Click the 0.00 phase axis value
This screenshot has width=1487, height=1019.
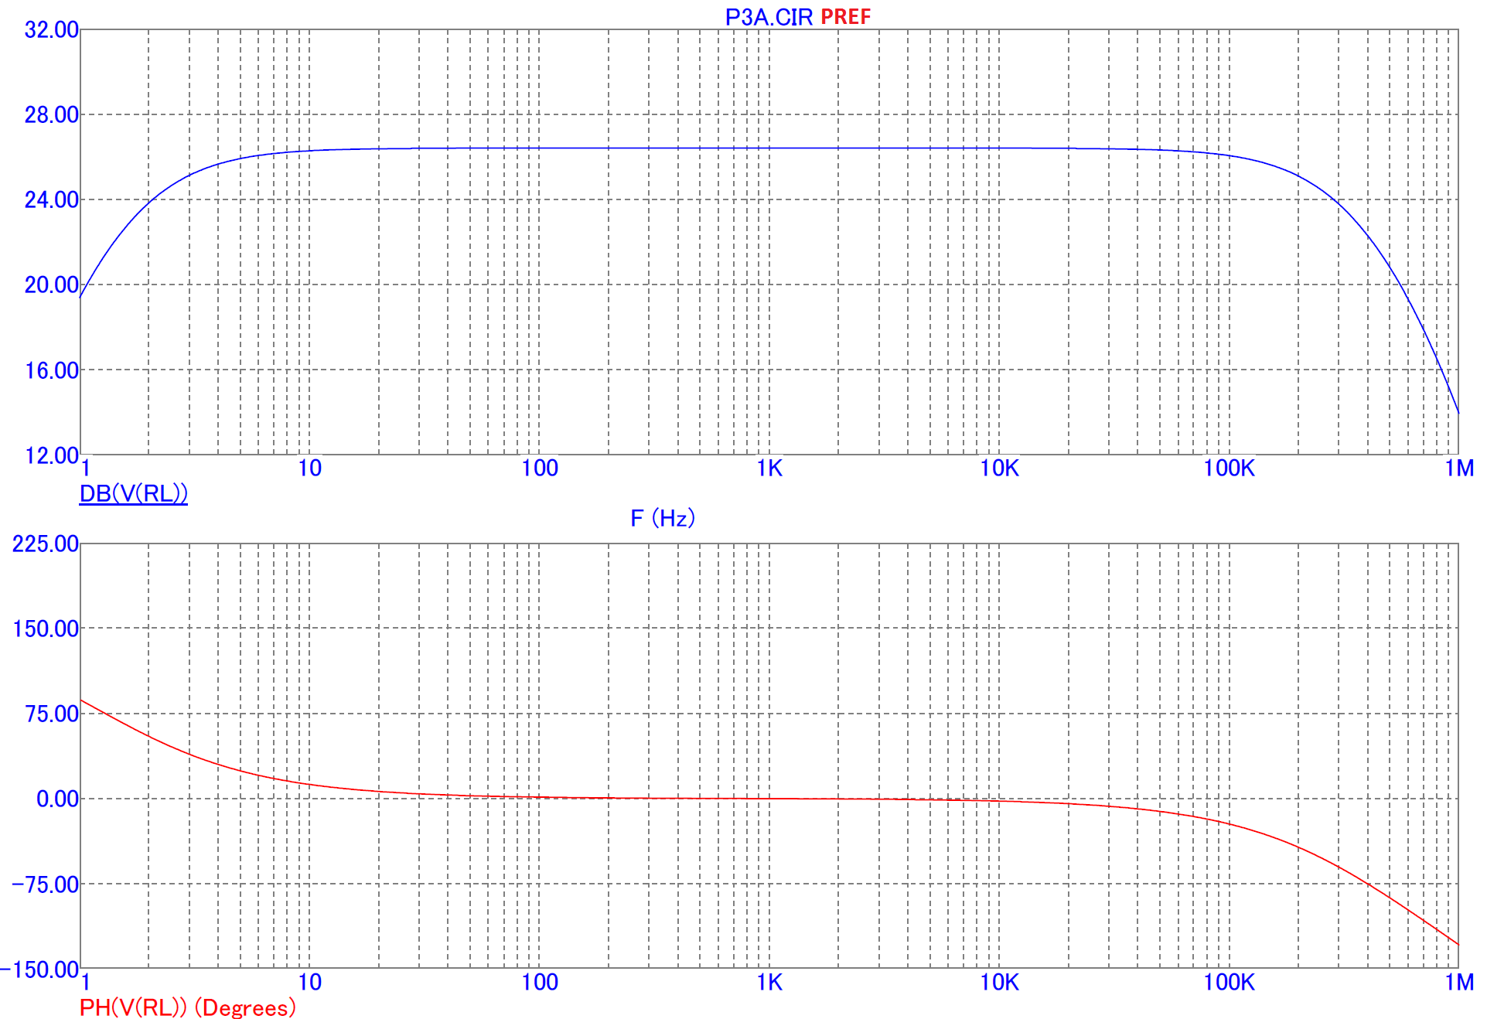pyautogui.click(x=58, y=799)
